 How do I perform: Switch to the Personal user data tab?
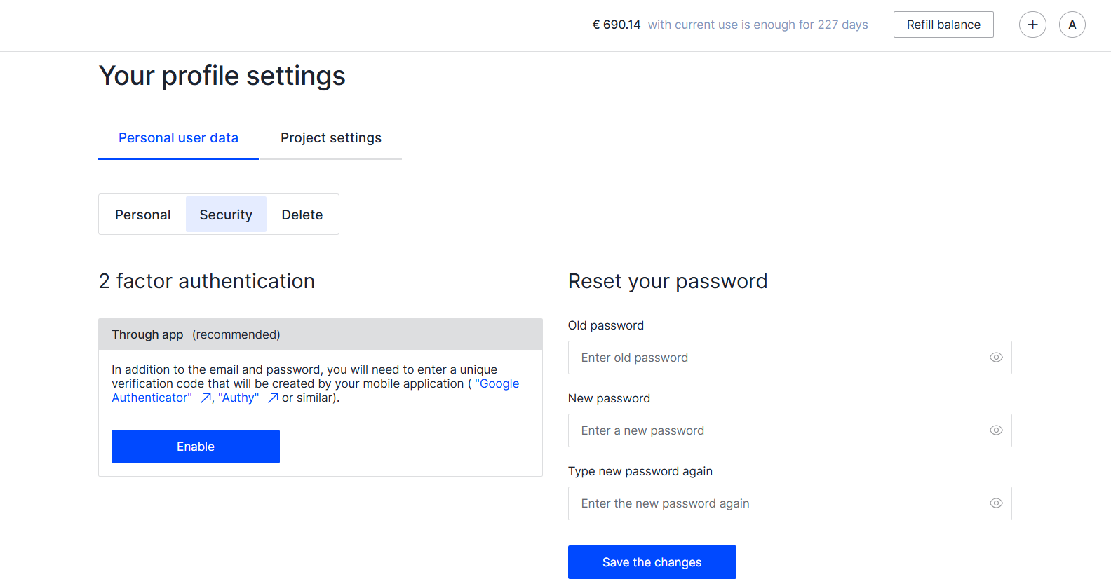pos(178,138)
